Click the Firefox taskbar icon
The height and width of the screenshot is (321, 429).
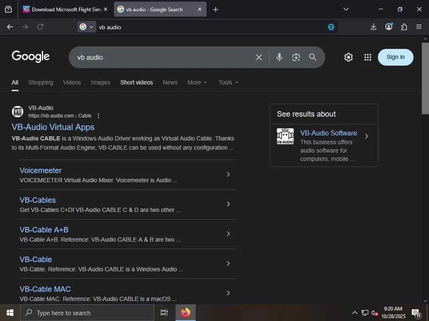[186, 313]
